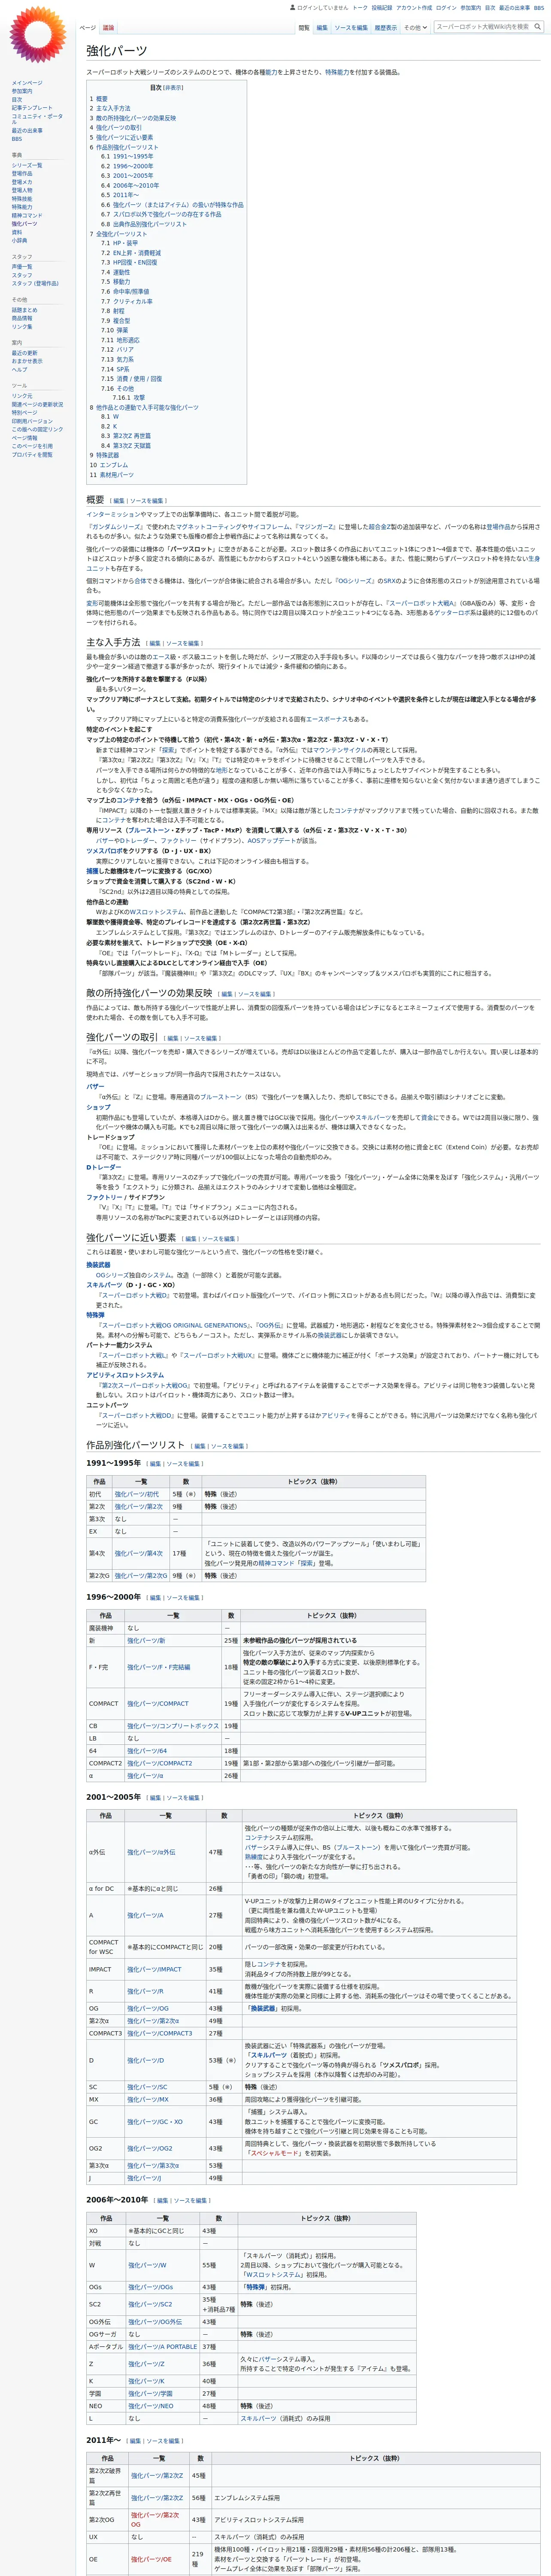Open 強化パーツ/初代 in the table
Image resolution: width=551 pixels, height=2576 pixels.
136,1494
